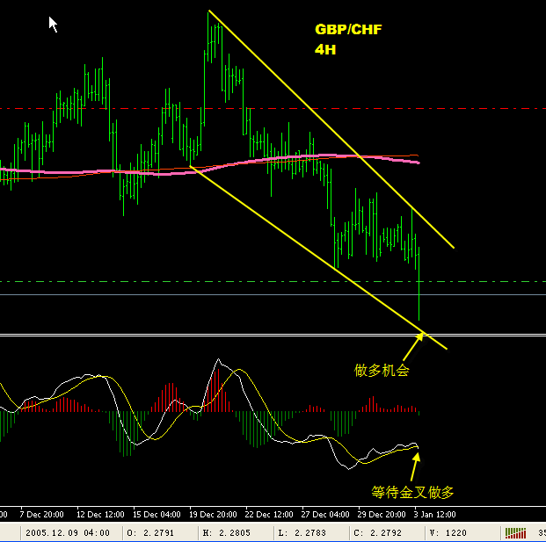Screen dimensions: 546x542
Task: Click the 3 Jan 12:00 time label
Action: [x=434, y=514]
